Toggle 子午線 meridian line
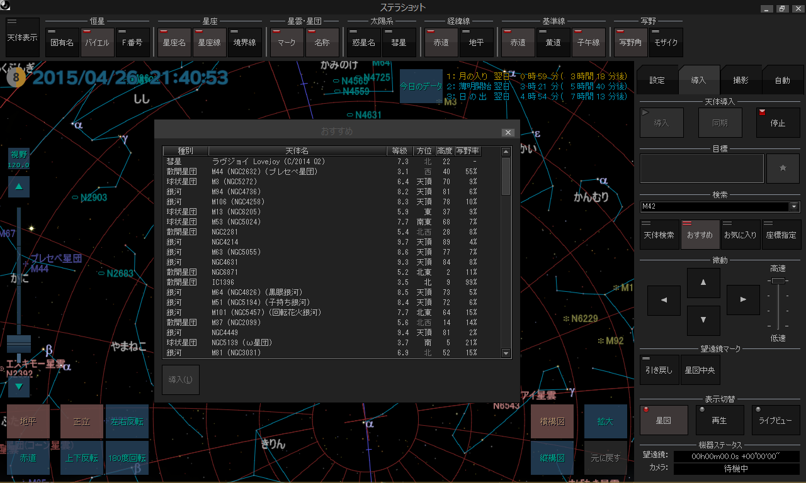The width and height of the screenshot is (806, 483). [x=588, y=42]
